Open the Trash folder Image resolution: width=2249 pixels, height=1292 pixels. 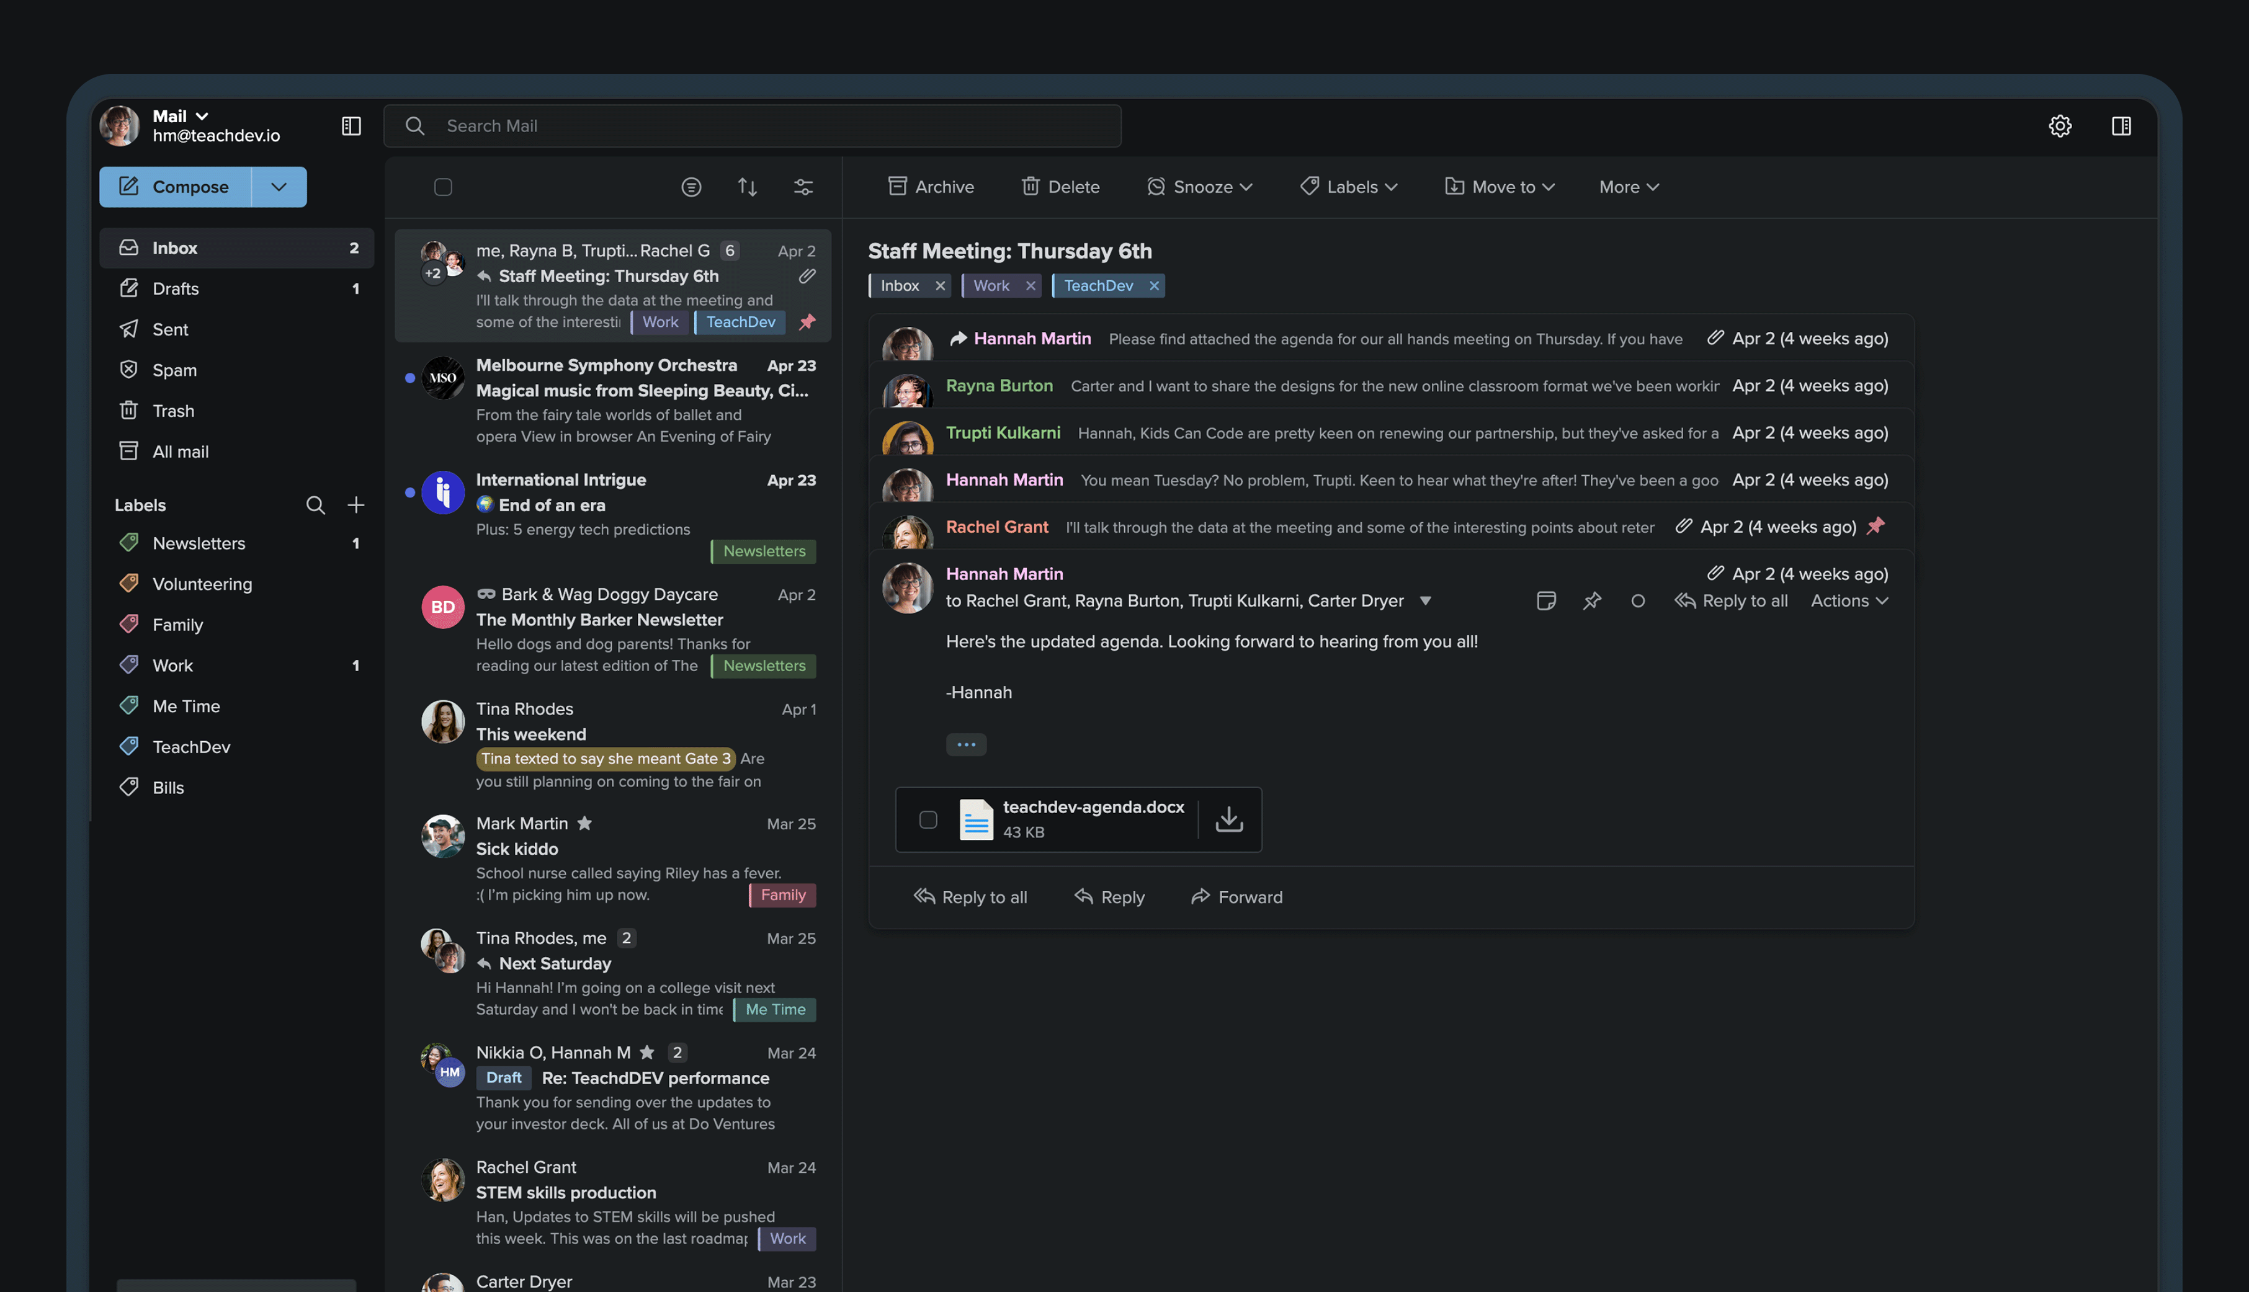(237, 412)
